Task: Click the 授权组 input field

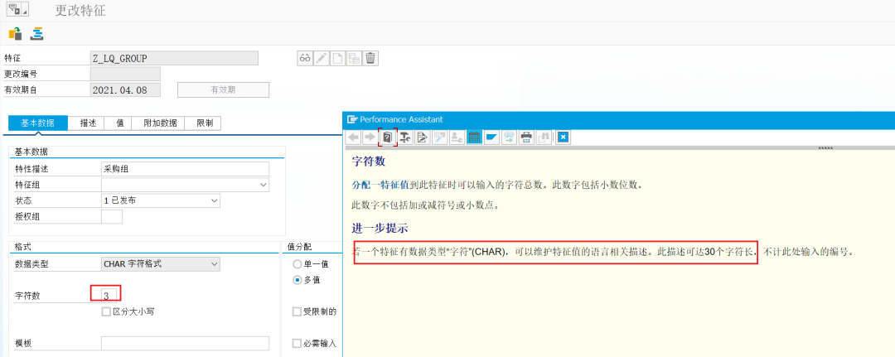Action: point(112,217)
